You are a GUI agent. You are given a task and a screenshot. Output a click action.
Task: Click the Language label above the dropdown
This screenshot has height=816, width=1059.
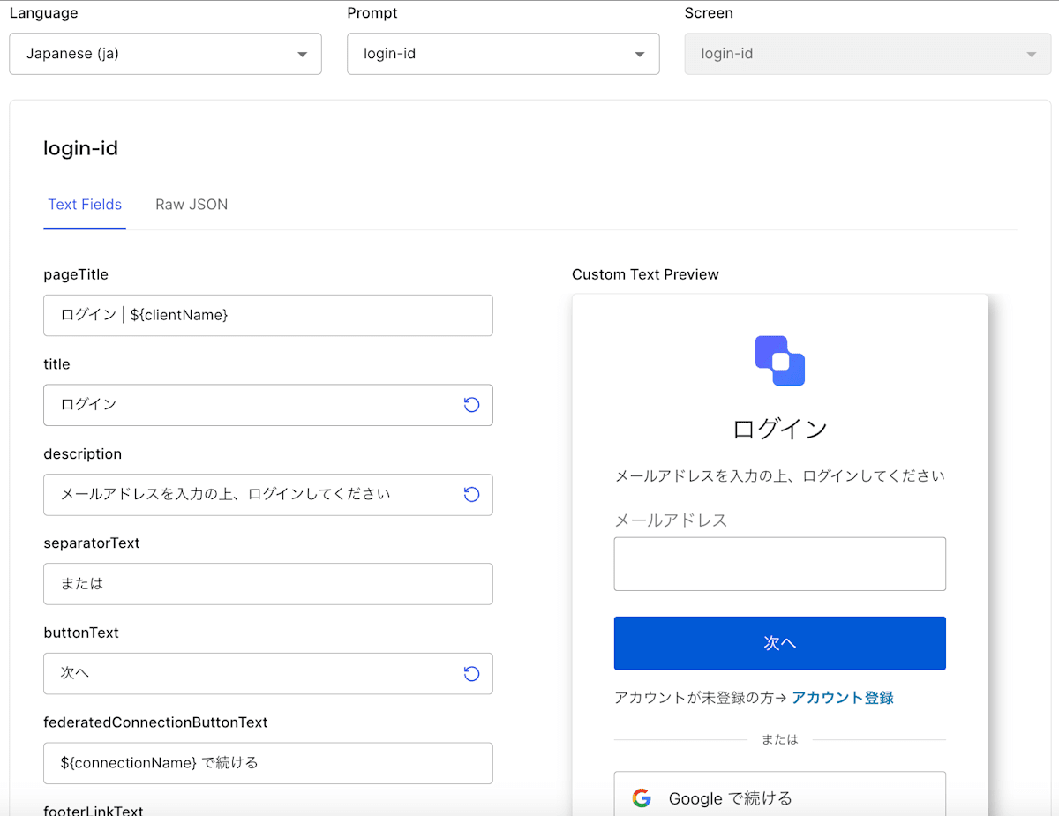pos(43,13)
